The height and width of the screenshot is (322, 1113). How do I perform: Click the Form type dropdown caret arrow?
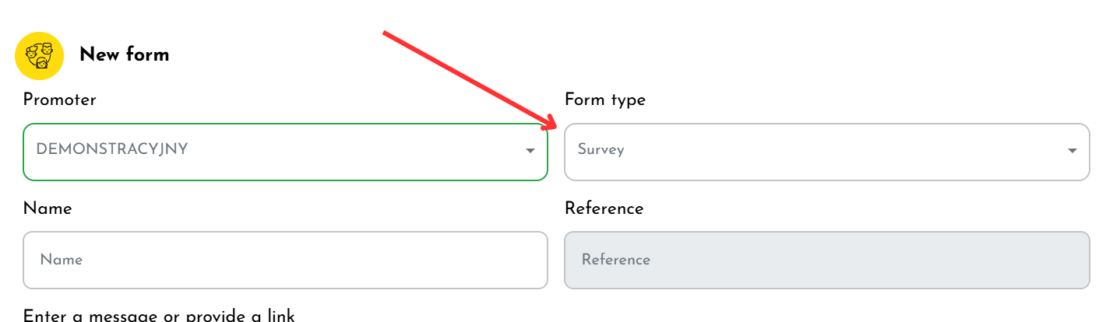1072,151
